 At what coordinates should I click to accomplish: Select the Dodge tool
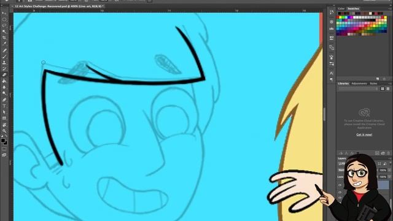click(4, 93)
